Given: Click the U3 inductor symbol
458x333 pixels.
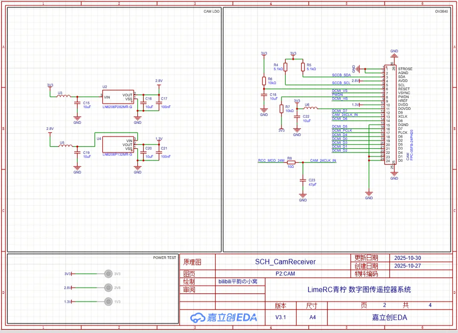Looking at the screenshot, I should click(64, 96).
